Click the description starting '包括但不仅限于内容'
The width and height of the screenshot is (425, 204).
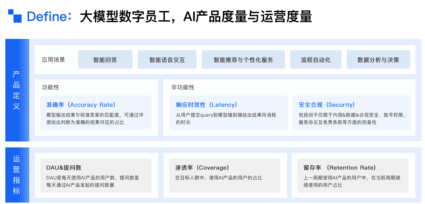[353, 119]
